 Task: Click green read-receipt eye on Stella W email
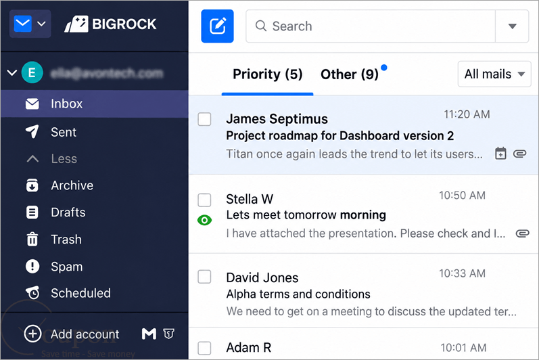(x=204, y=220)
